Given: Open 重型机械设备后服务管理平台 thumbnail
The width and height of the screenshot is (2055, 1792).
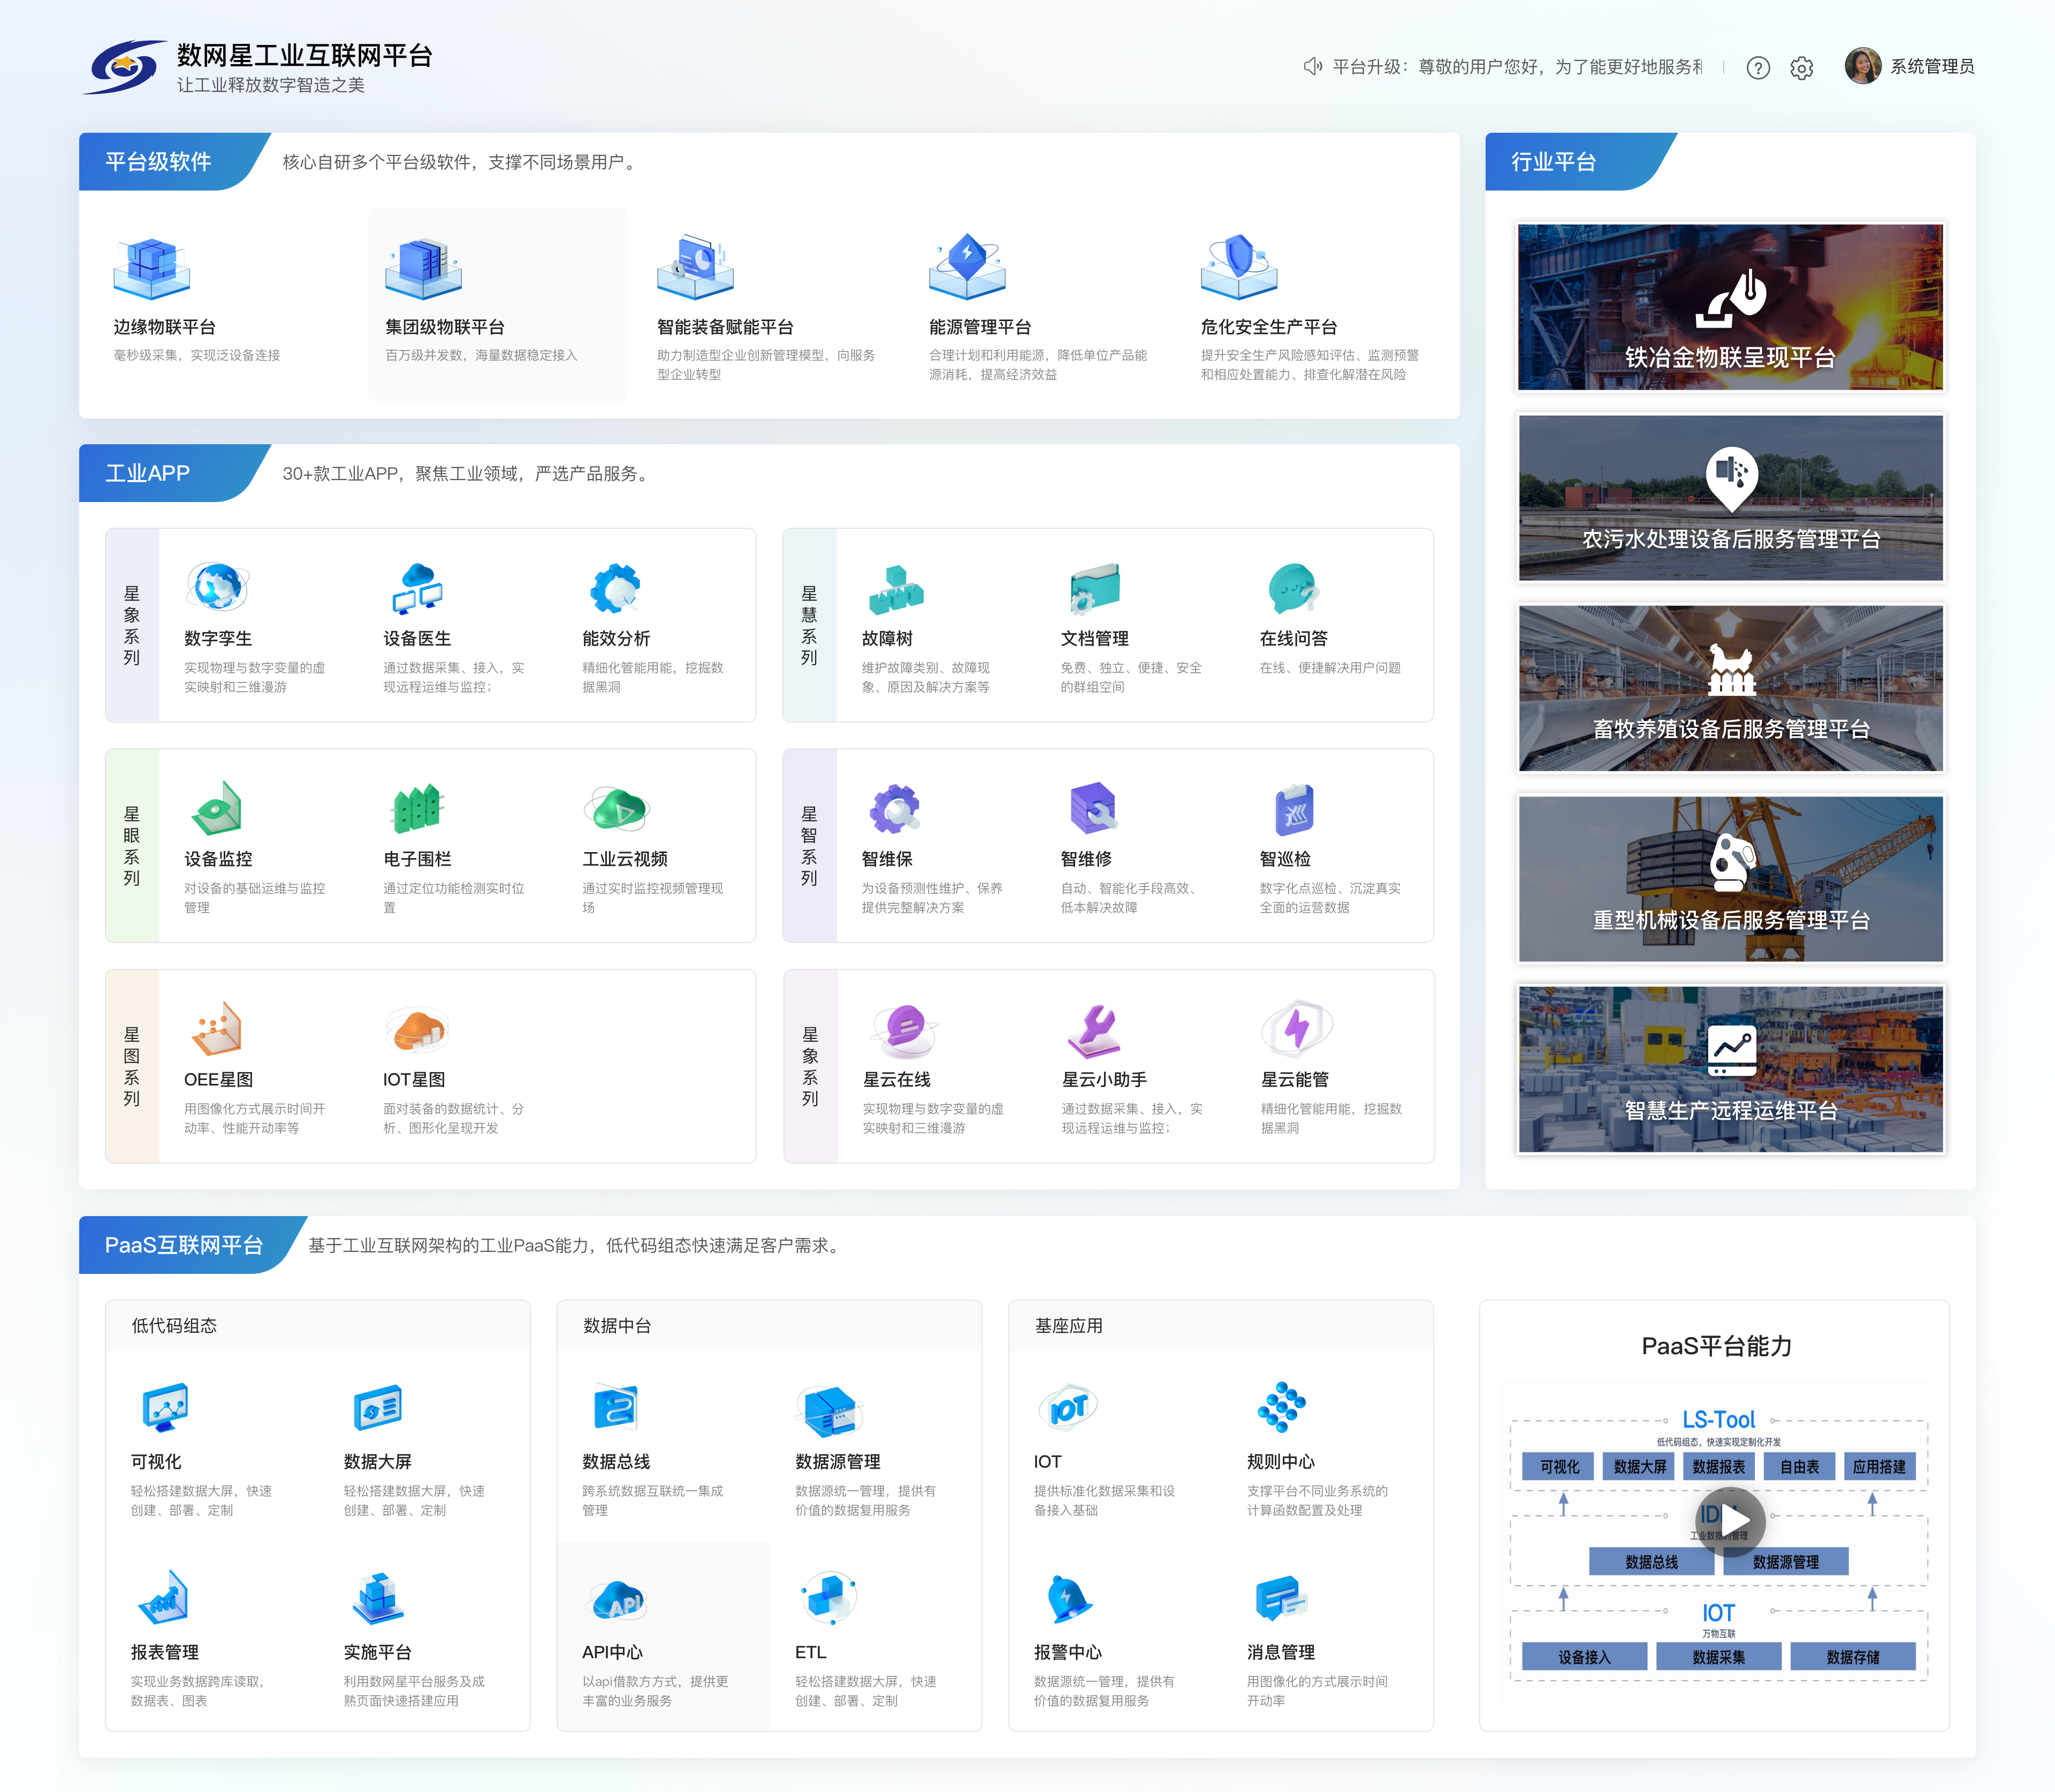Looking at the screenshot, I should 1730,878.
